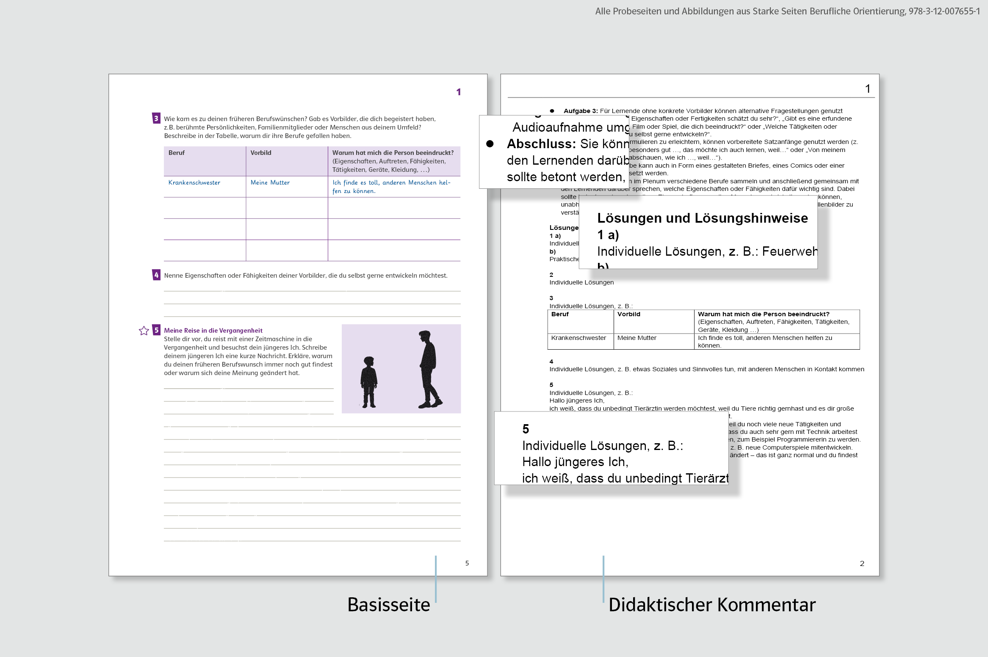Click the handwritten "Meine Mutter" worksheet entry

(270, 182)
